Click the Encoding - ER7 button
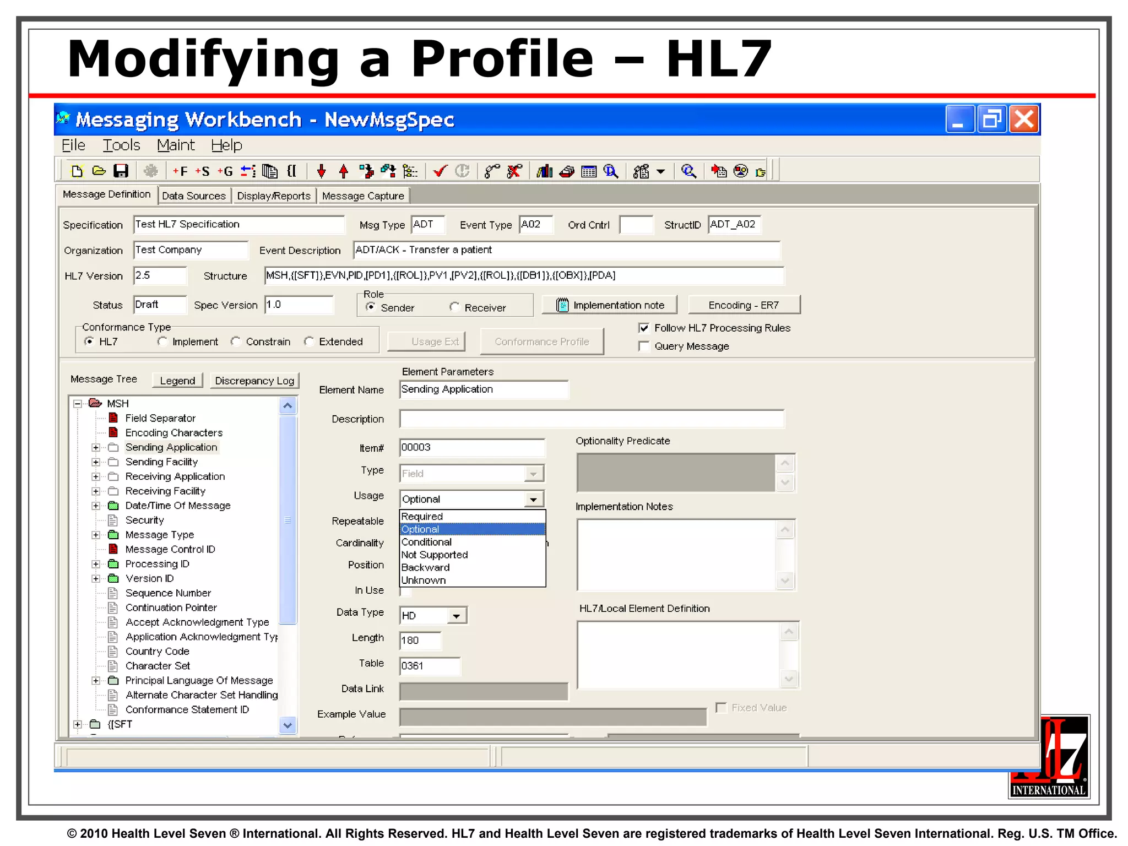Viewport: 1128px width, 846px height. click(x=744, y=305)
